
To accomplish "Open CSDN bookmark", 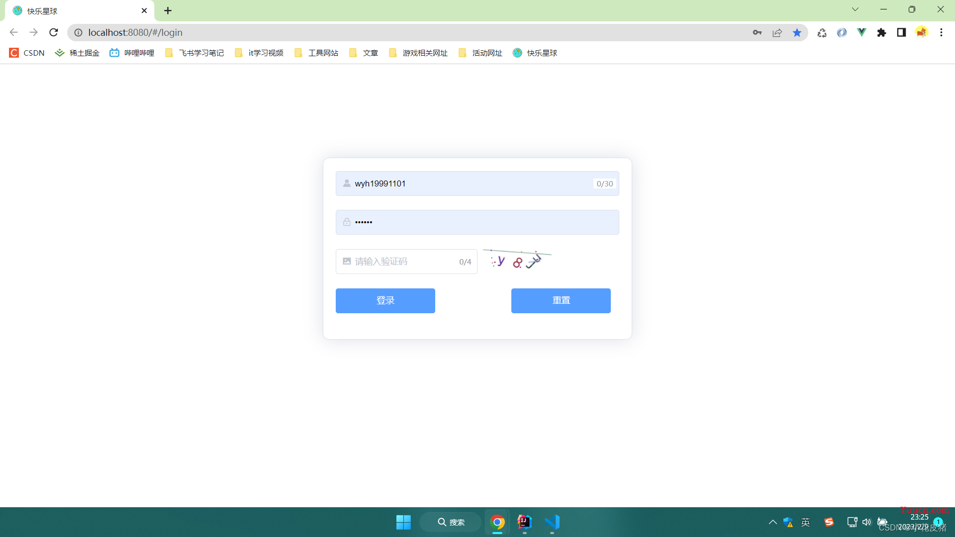I will [x=27, y=53].
